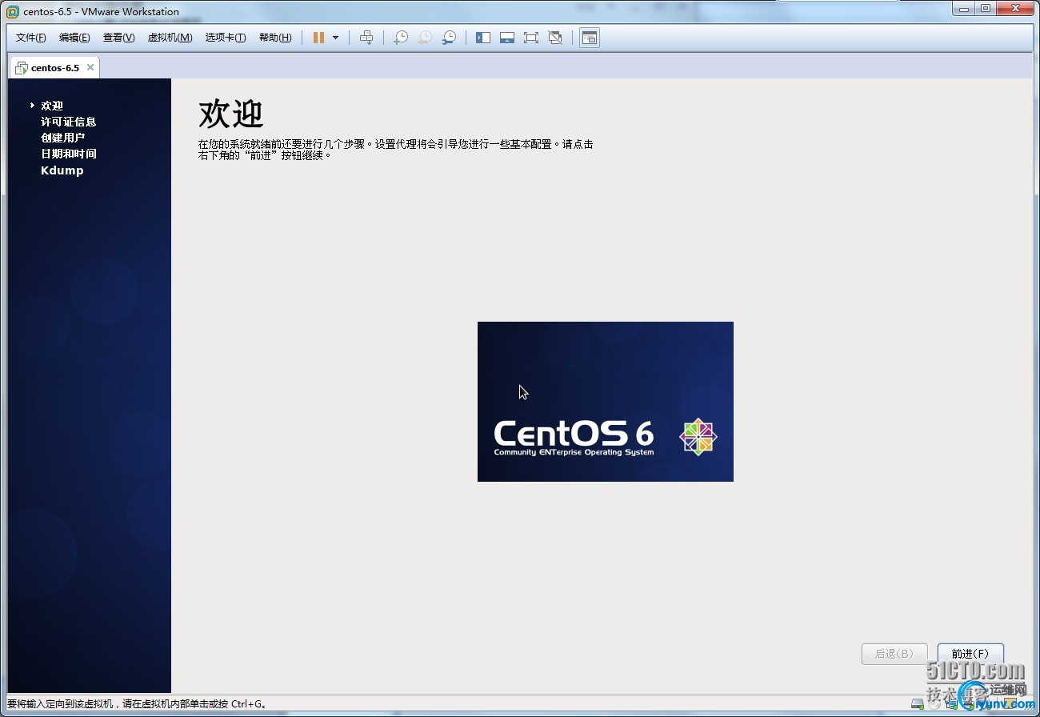This screenshot has height=717, width=1040.
Task: Open the power options dropdown arrow
Action: (x=335, y=38)
